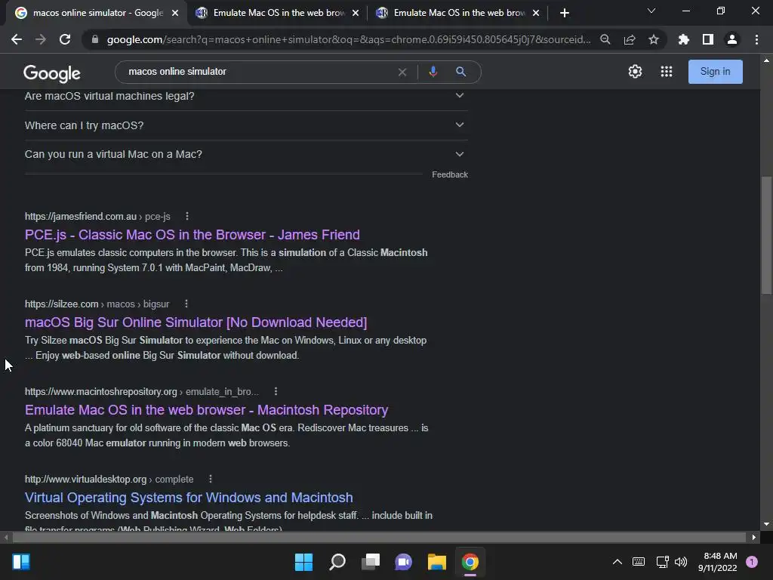Open the Google apps grid
773x580 pixels.
(x=666, y=72)
